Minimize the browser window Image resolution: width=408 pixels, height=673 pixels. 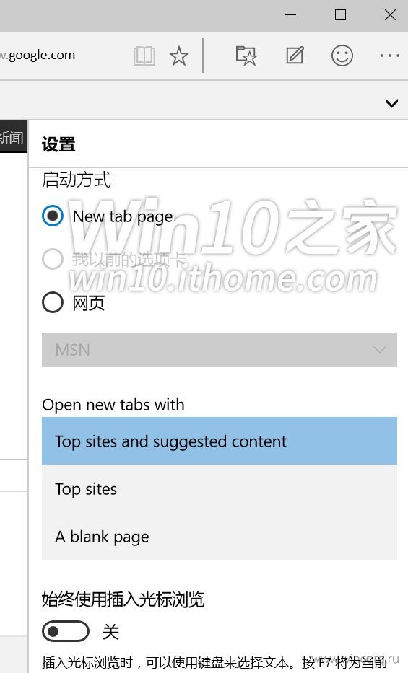291,15
